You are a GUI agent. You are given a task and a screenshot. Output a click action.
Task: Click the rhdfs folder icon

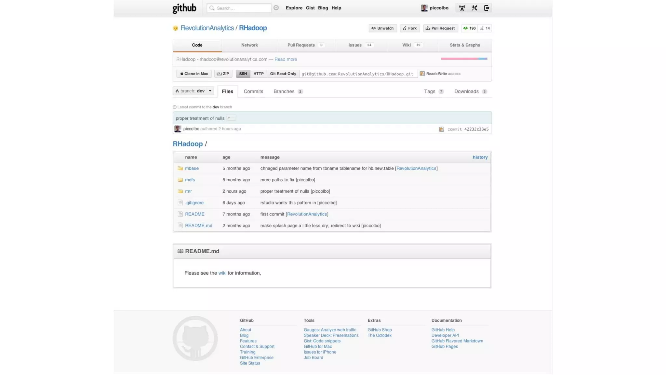[180, 180]
